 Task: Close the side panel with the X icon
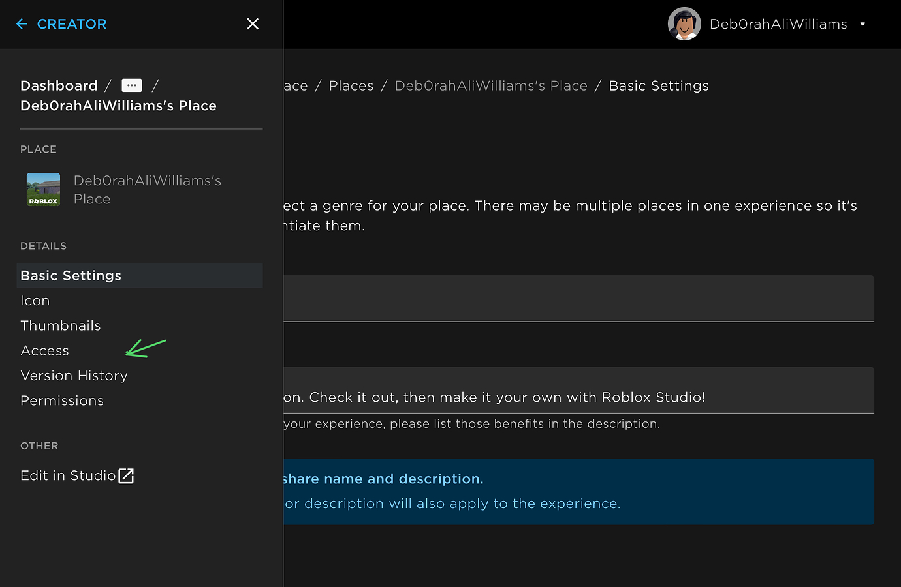pyautogui.click(x=253, y=24)
